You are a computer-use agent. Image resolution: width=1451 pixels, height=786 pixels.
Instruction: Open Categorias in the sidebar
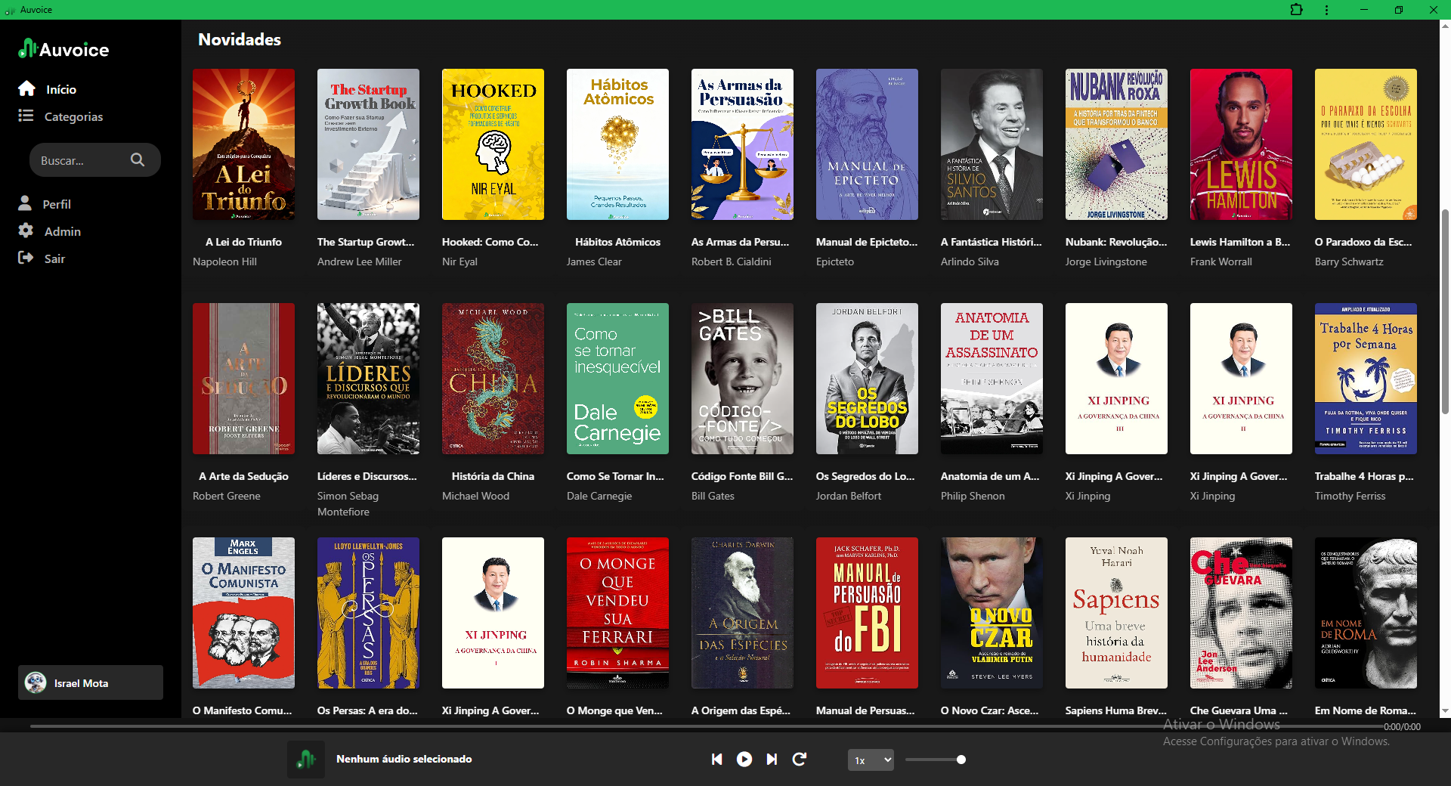73,116
